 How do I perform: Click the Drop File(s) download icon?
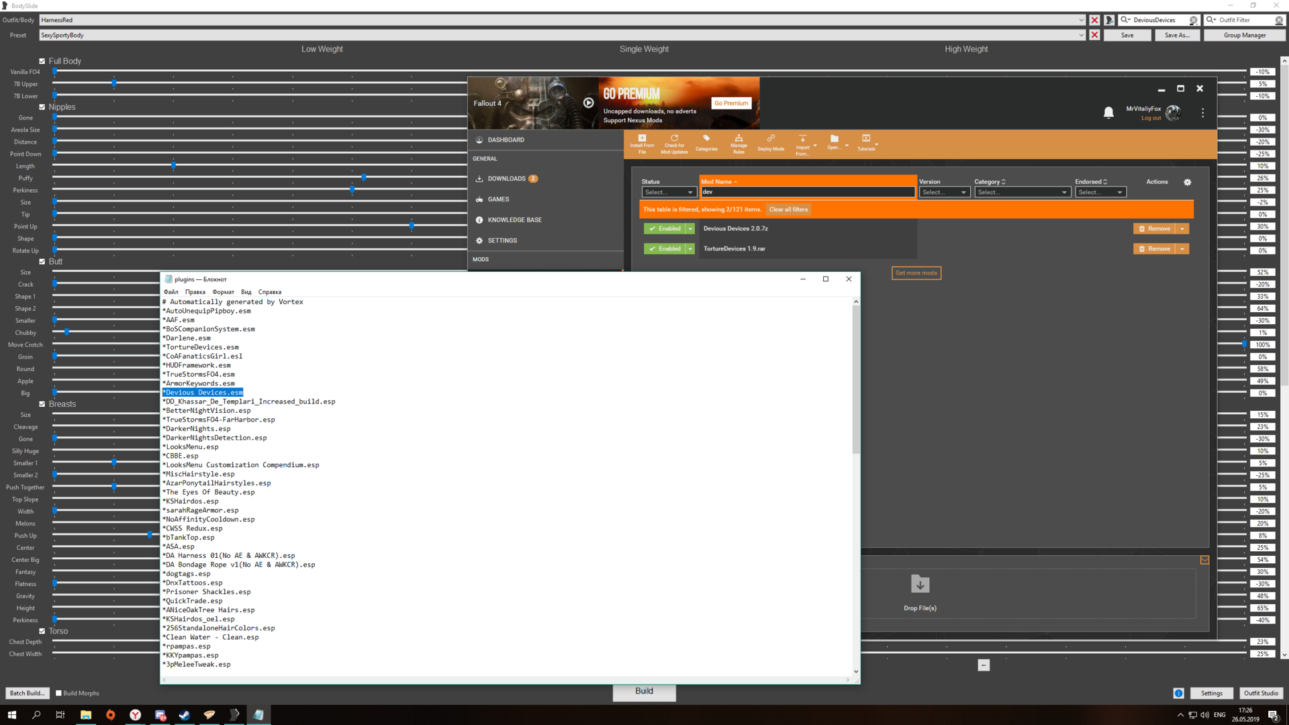[x=920, y=584]
